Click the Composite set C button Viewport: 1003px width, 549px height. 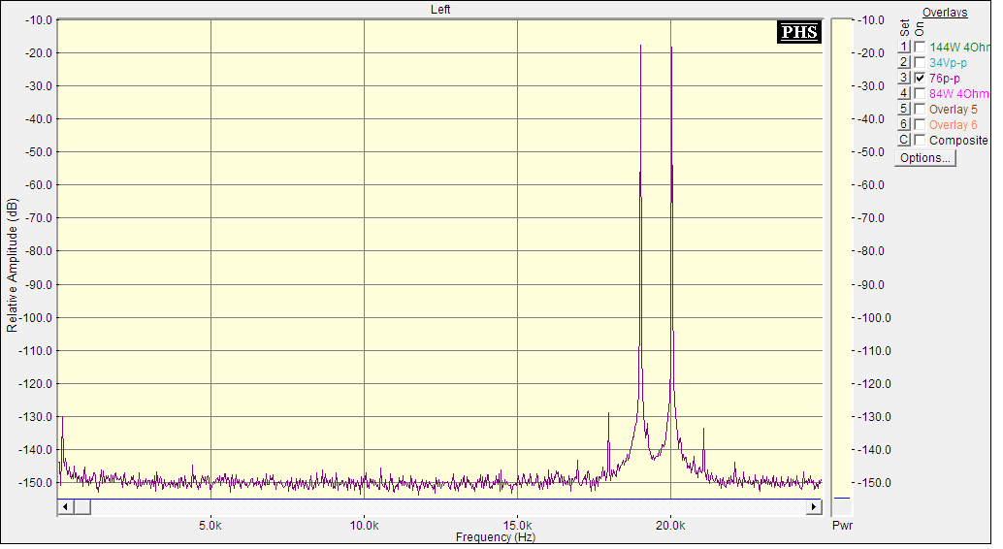pos(903,140)
